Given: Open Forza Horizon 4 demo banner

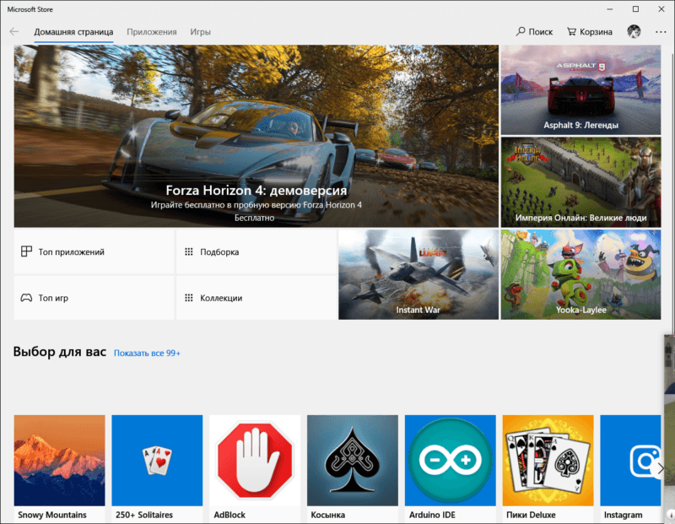Looking at the screenshot, I should click(256, 136).
